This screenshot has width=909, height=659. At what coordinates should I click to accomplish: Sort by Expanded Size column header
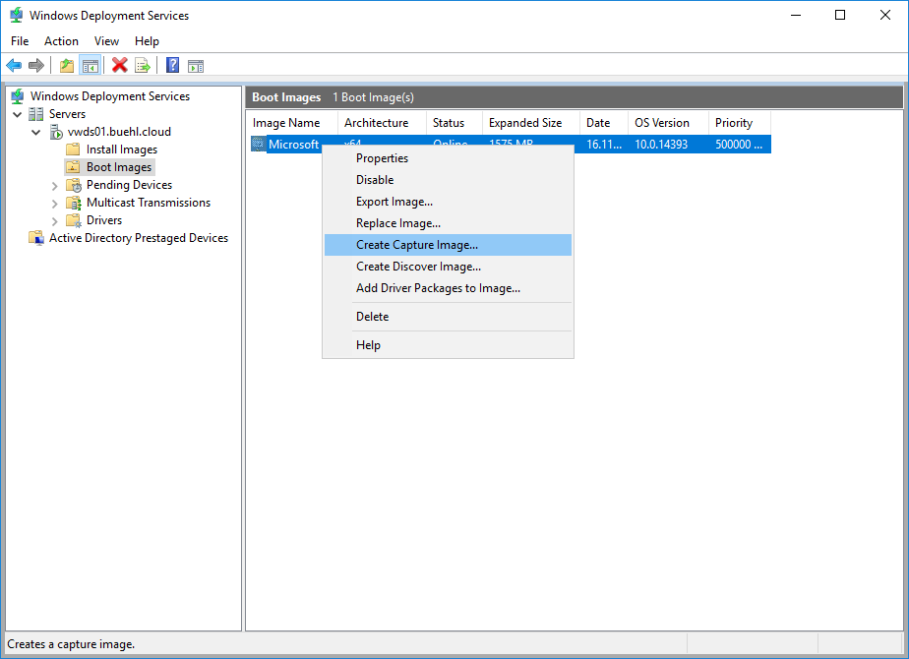531,123
